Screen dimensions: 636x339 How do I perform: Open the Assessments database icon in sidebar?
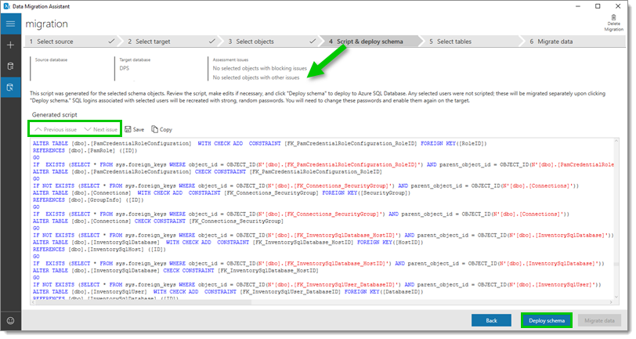[x=11, y=67]
